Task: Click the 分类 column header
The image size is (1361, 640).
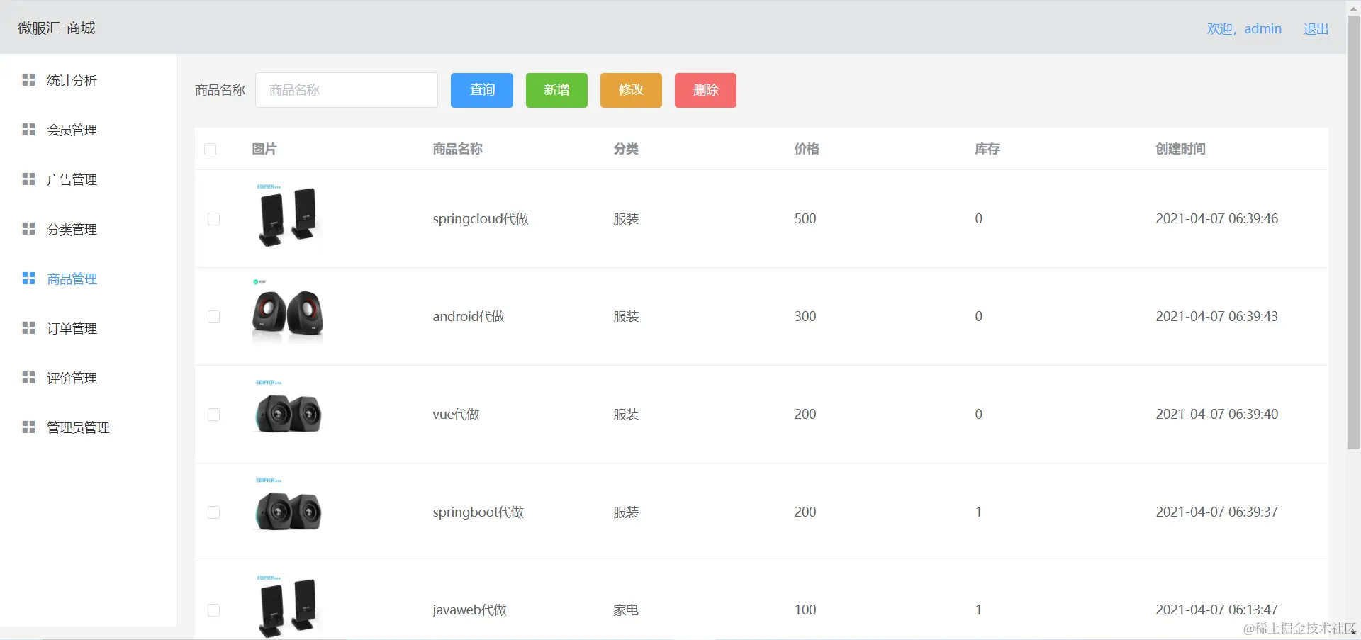Action: (626, 149)
